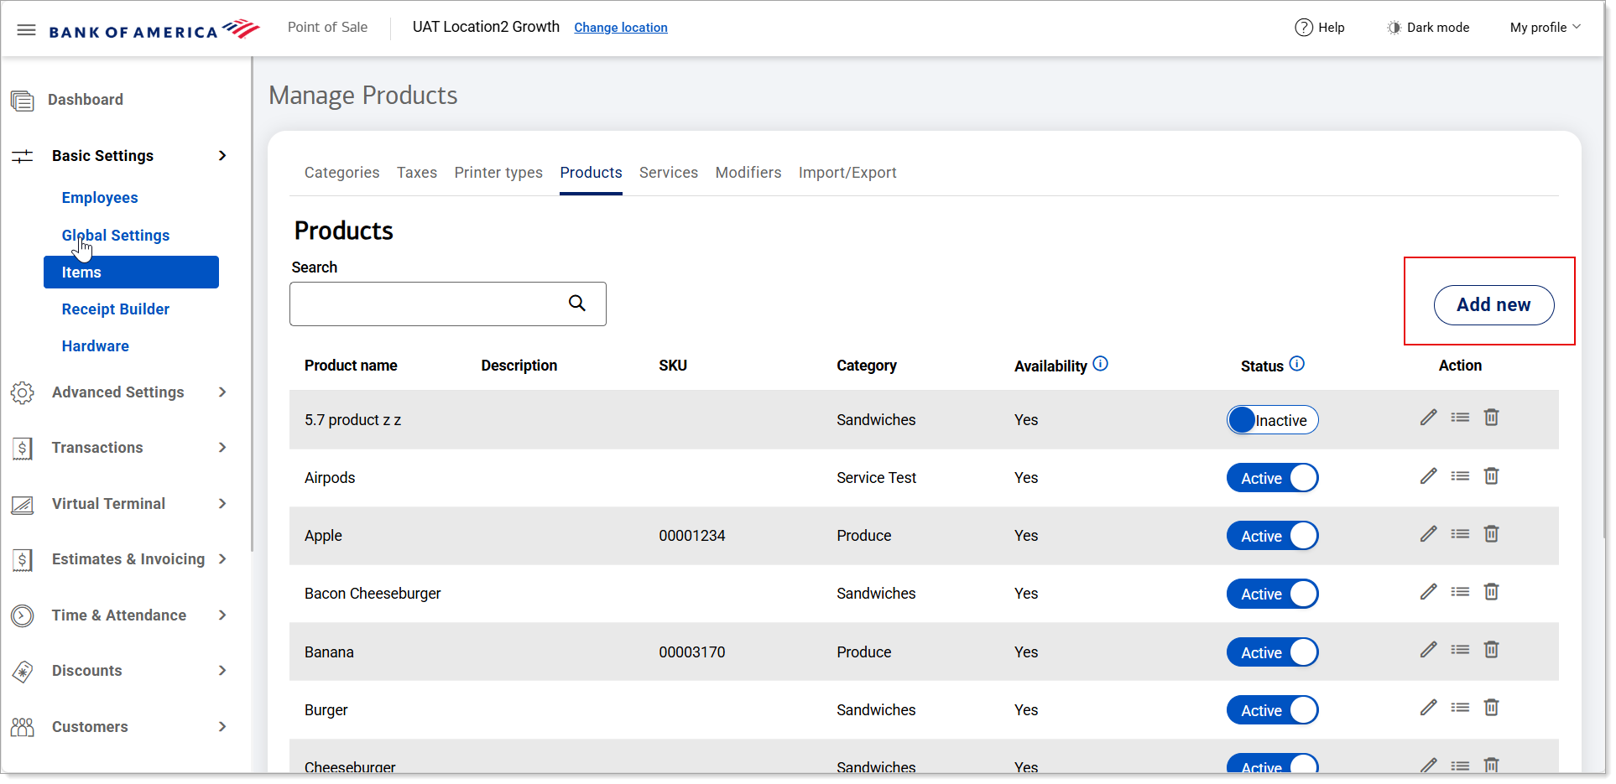Switch to the Categories tab
Viewport: 1616px width, 784px height.
(341, 173)
